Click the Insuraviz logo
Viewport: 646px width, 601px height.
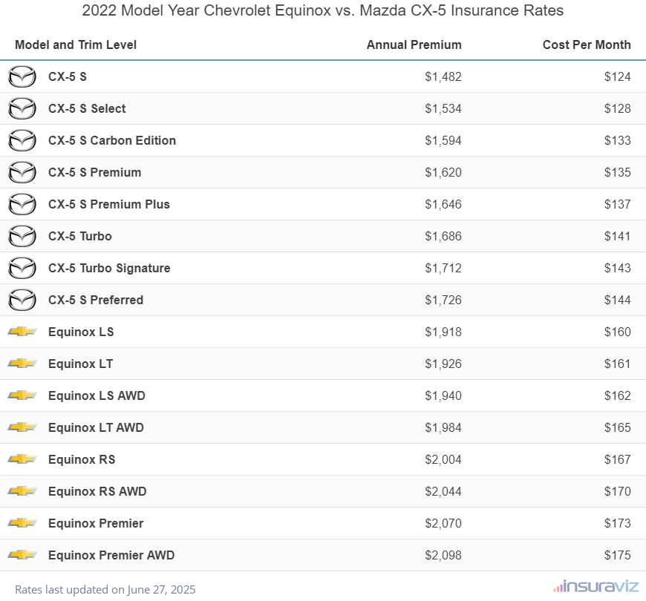(x=596, y=586)
